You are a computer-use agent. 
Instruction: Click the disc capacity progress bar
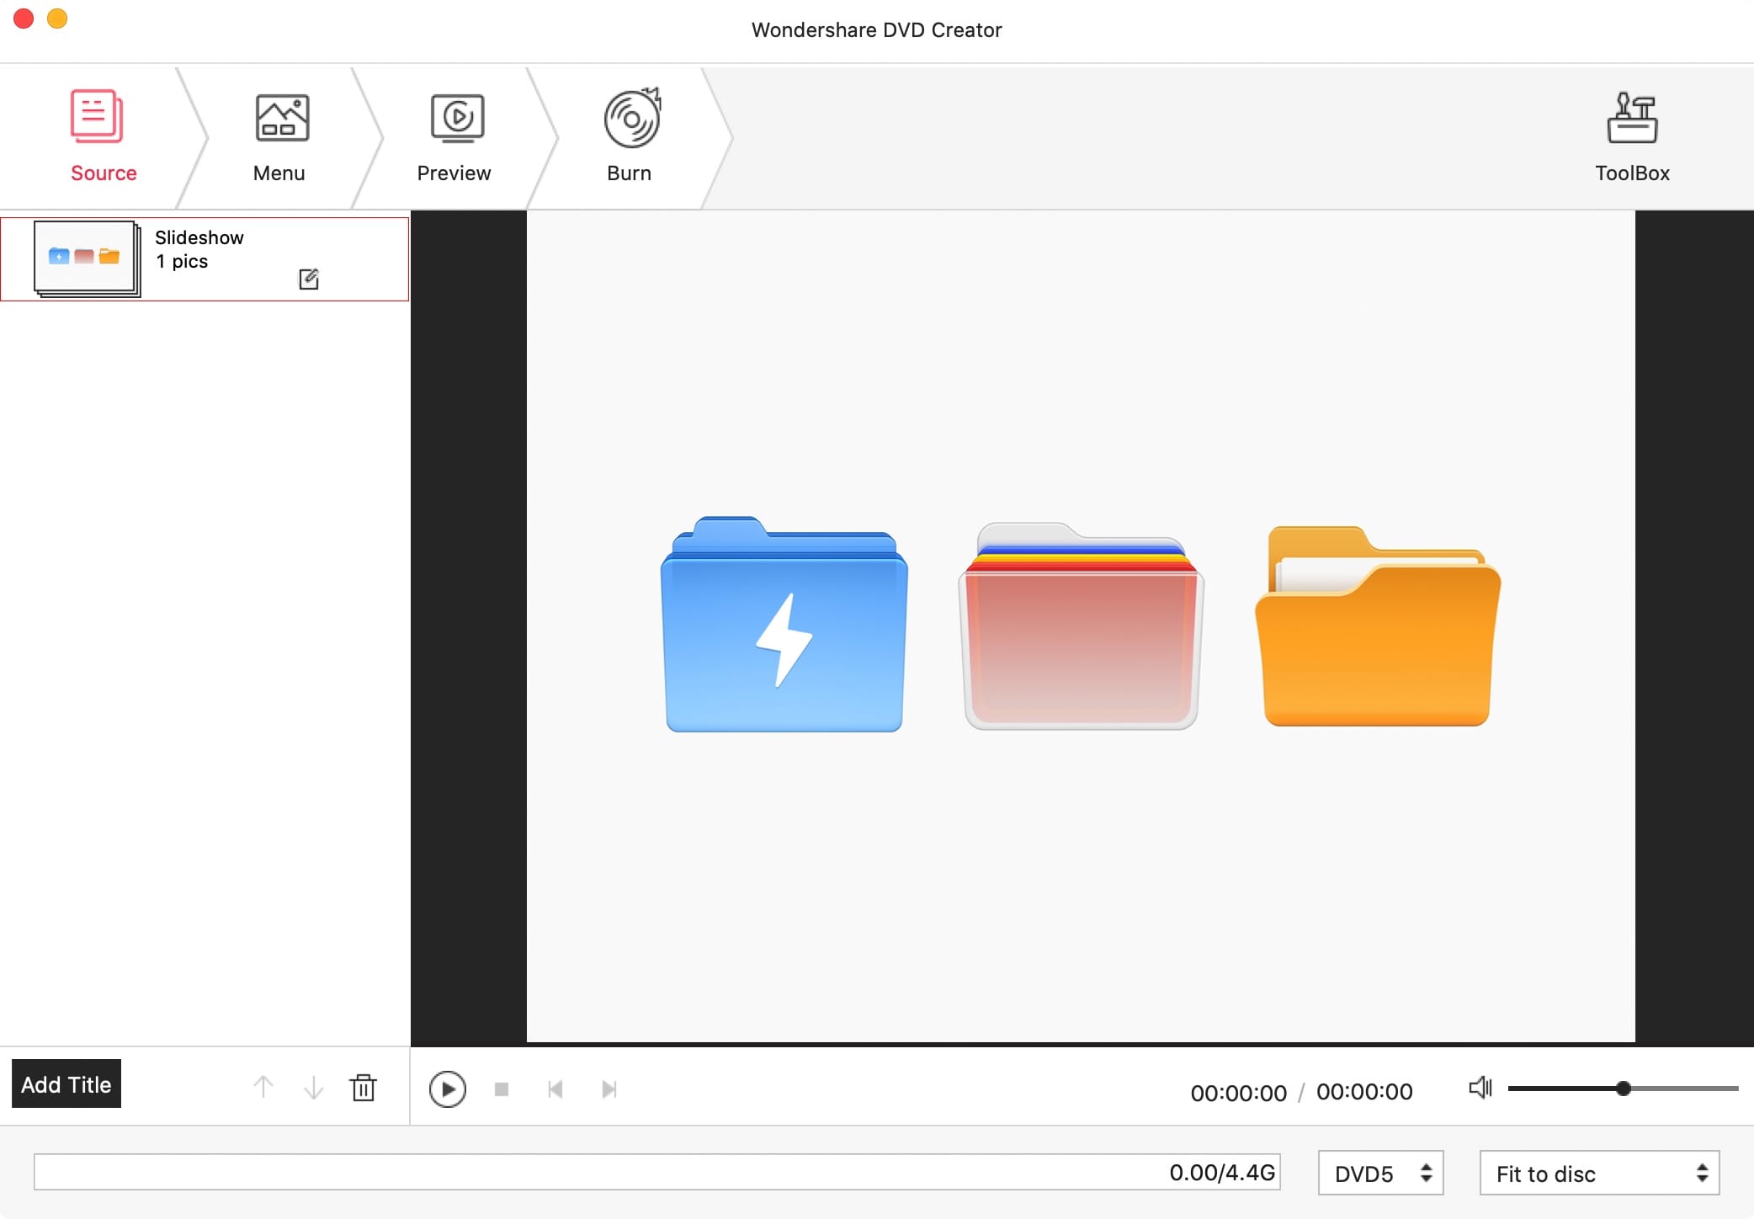pos(656,1172)
